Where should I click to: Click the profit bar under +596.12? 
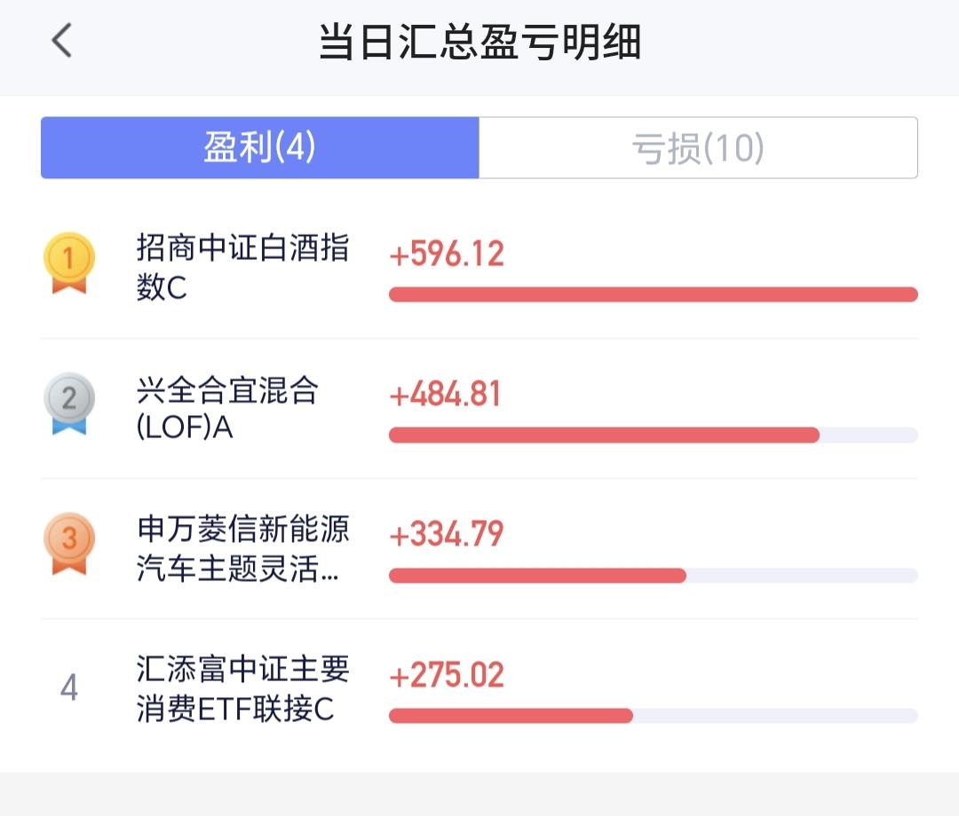(653, 294)
